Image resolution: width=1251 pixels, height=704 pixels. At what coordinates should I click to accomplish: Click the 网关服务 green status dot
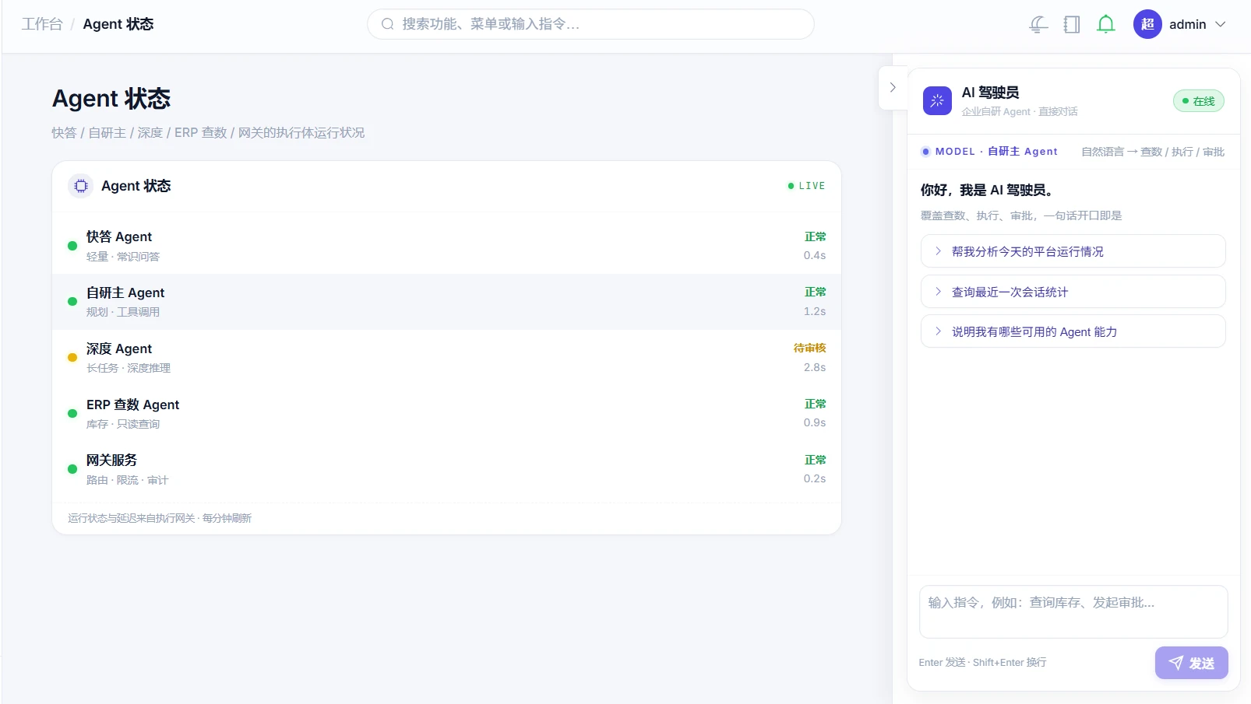coord(72,469)
